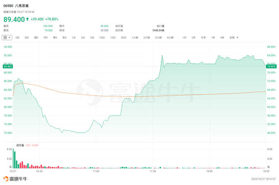The width and height of the screenshot is (279, 185).
Task: Switch to 15分 interval
Action: pos(113,37)
